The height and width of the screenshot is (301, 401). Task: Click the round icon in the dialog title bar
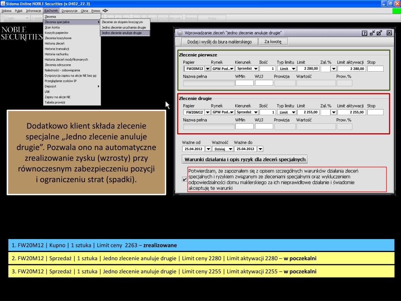tap(180, 33)
